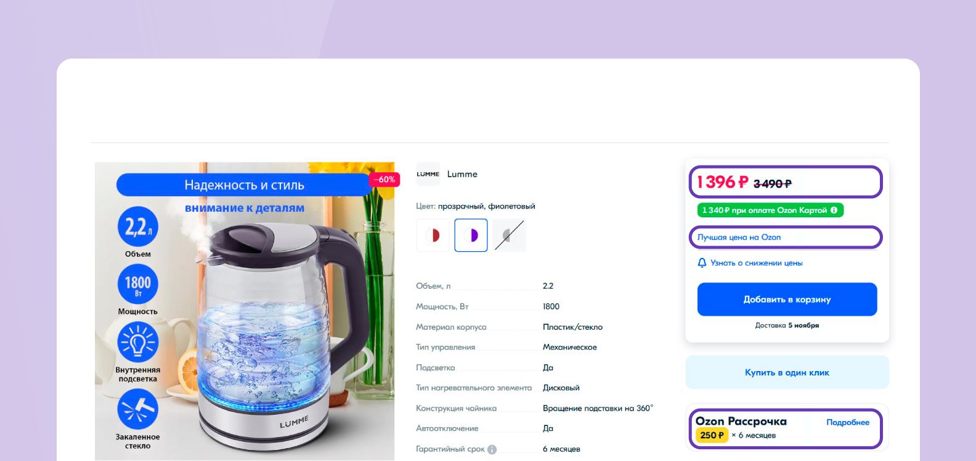
Task: Click the 1800 Вт Мощность round icon
Action: click(138, 284)
